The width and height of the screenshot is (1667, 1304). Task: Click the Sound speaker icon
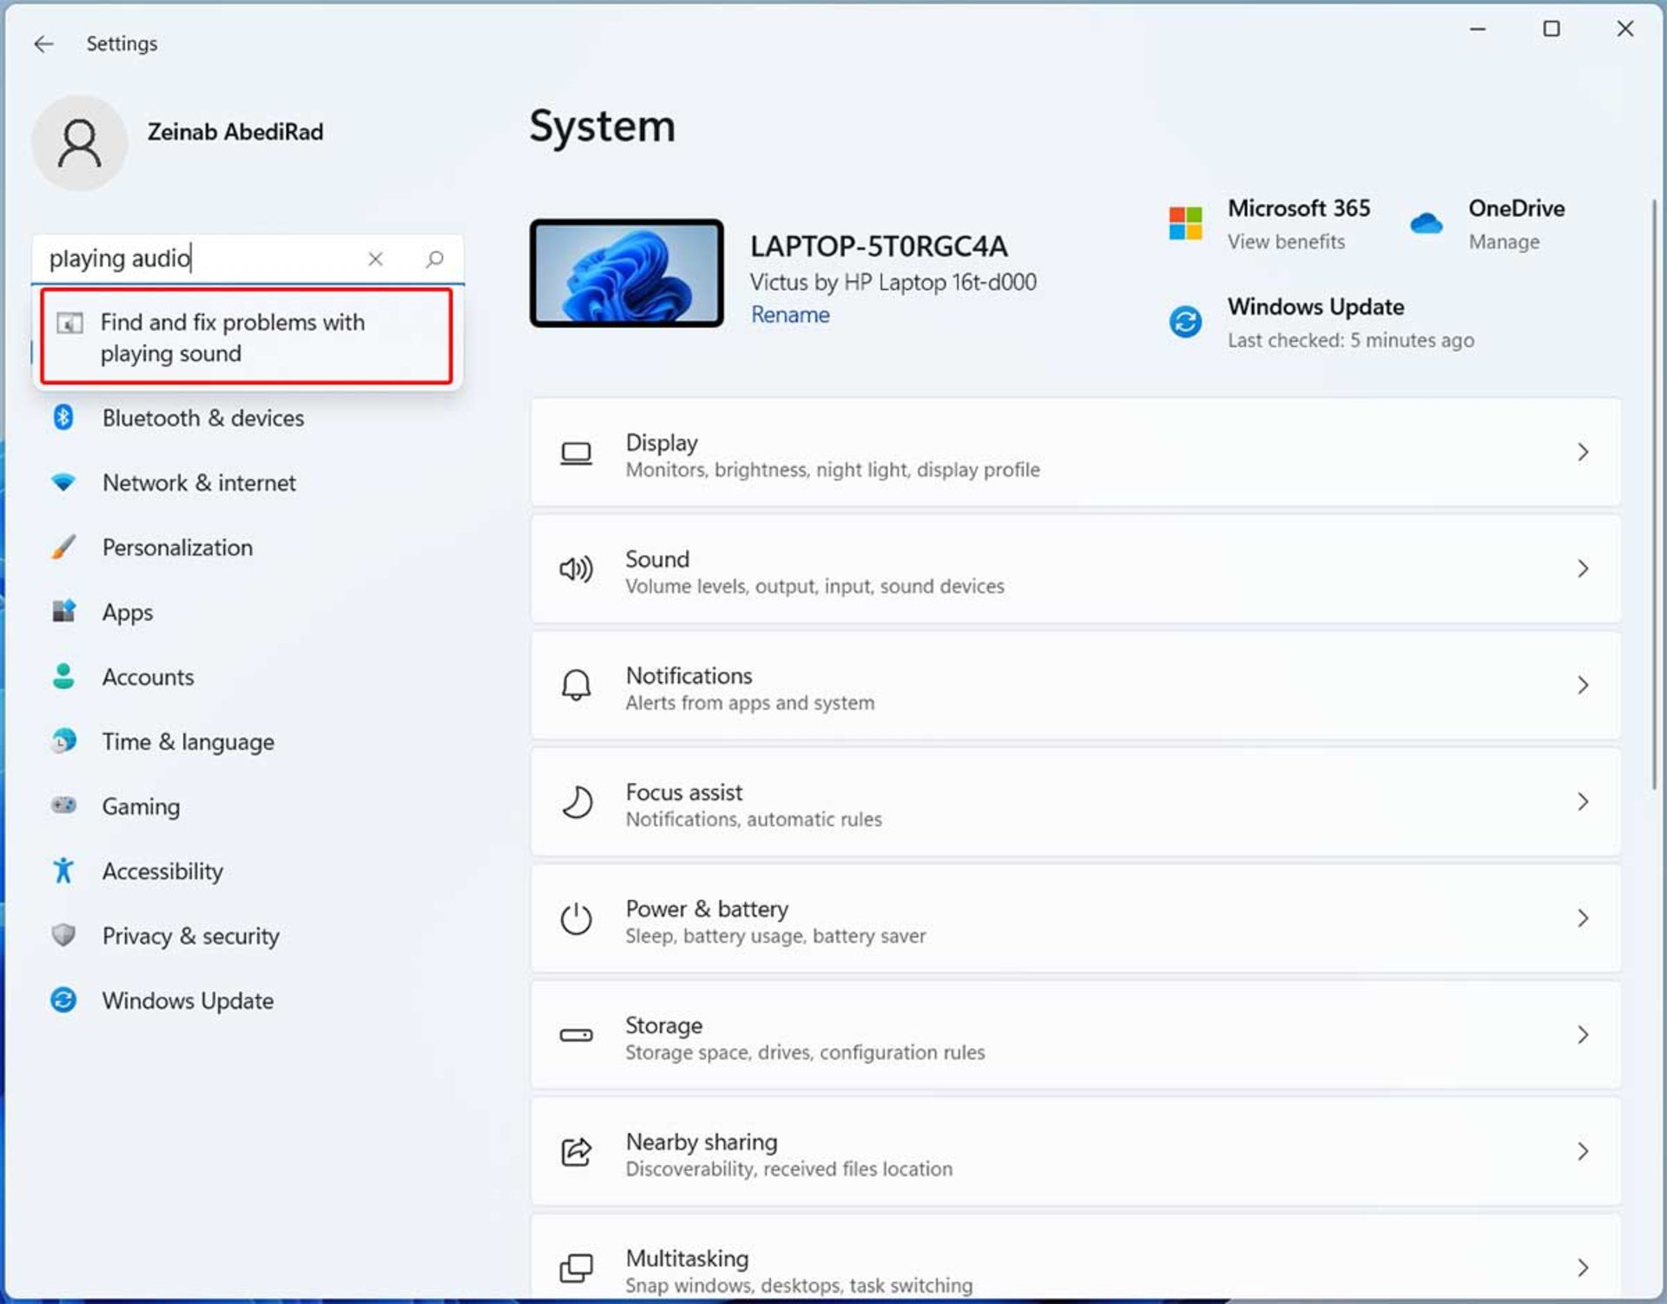576,570
